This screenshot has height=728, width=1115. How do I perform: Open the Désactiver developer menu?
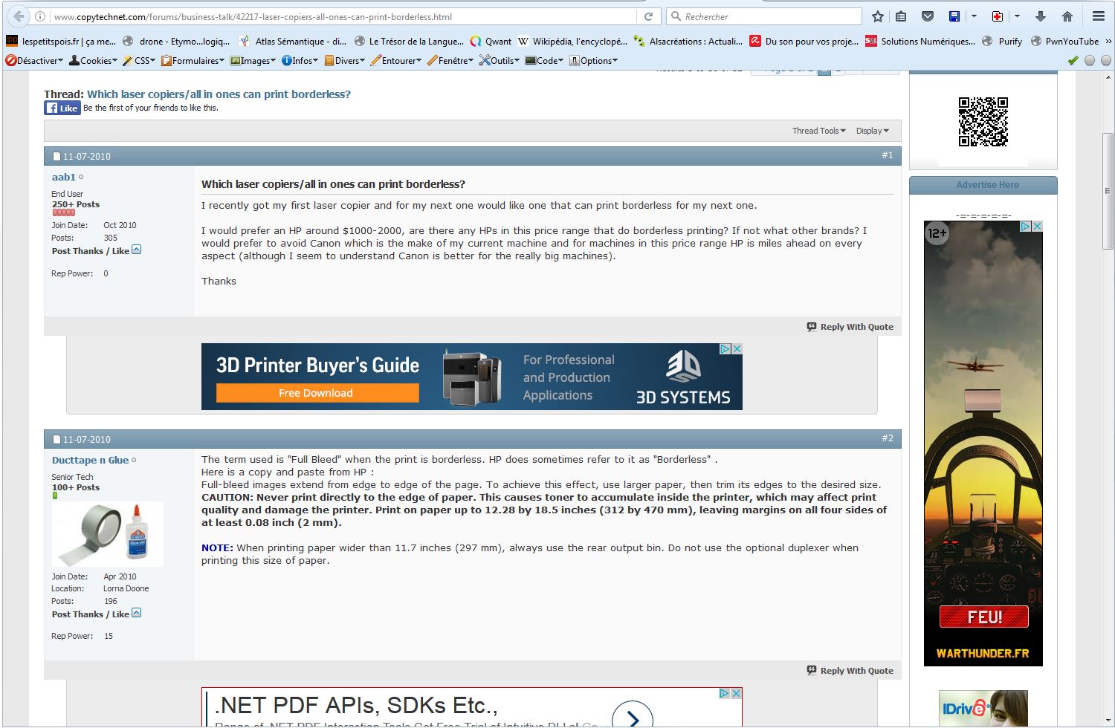(34, 61)
